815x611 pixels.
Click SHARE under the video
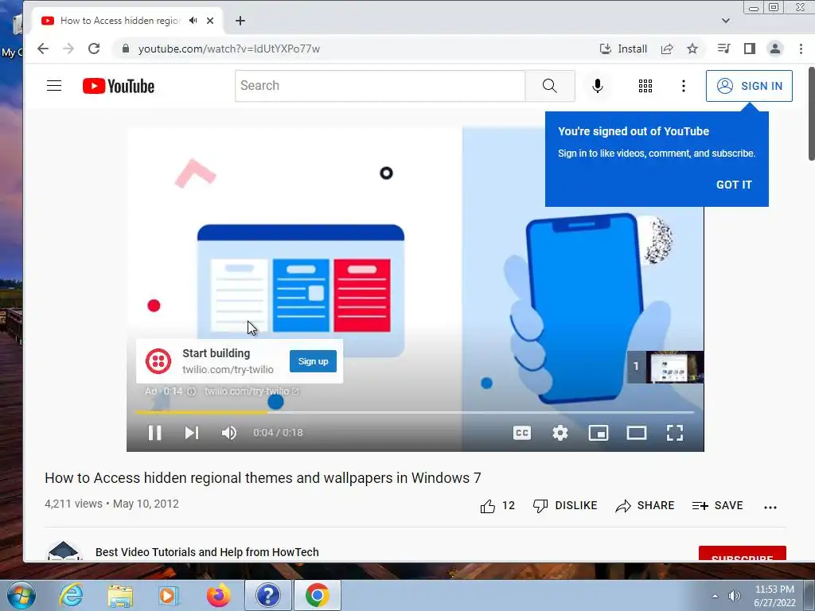(x=645, y=505)
